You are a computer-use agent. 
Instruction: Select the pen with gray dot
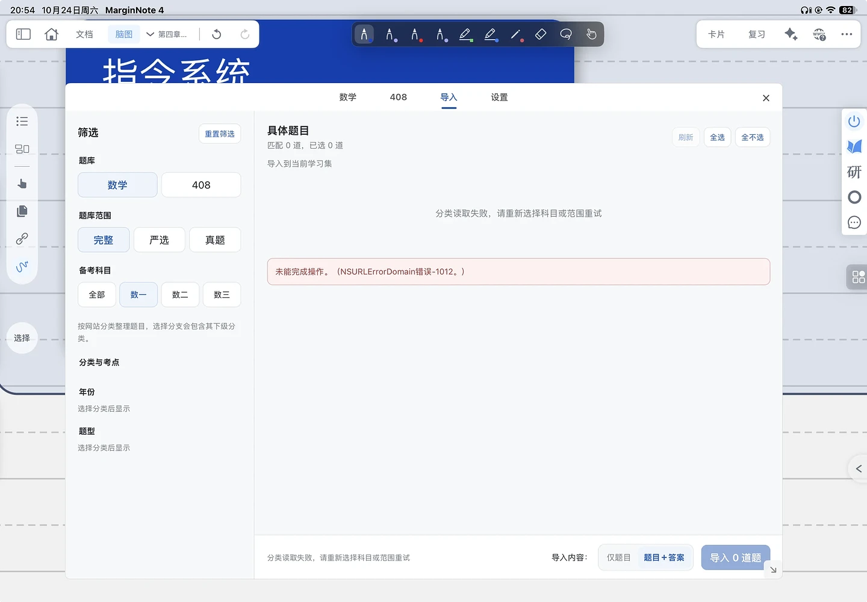(x=390, y=34)
